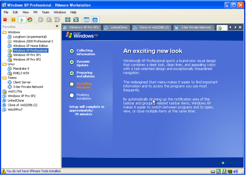Open the snapshot manager wrench-clock icon

57,20
